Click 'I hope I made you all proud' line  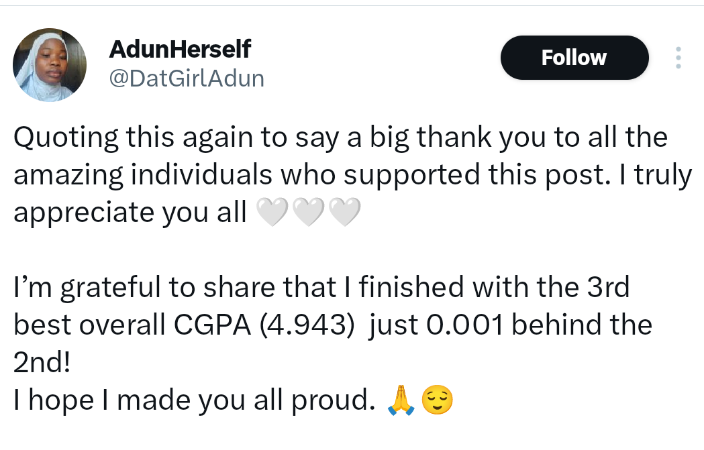pos(193,400)
